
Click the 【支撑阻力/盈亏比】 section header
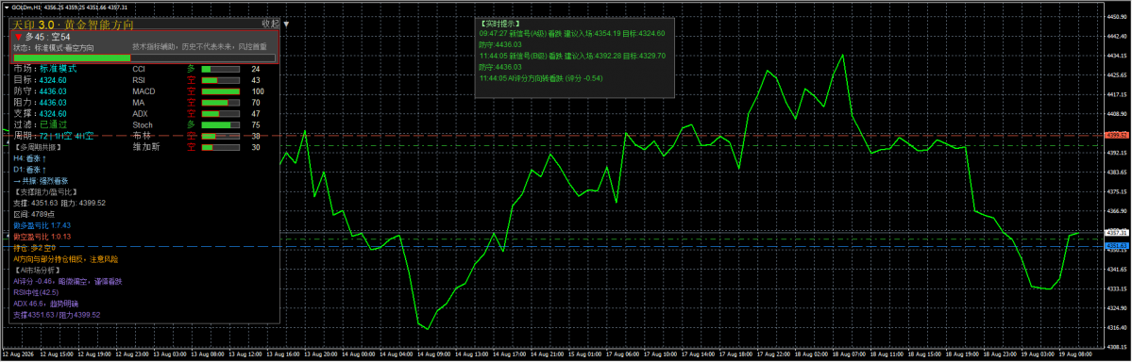point(47,192)
